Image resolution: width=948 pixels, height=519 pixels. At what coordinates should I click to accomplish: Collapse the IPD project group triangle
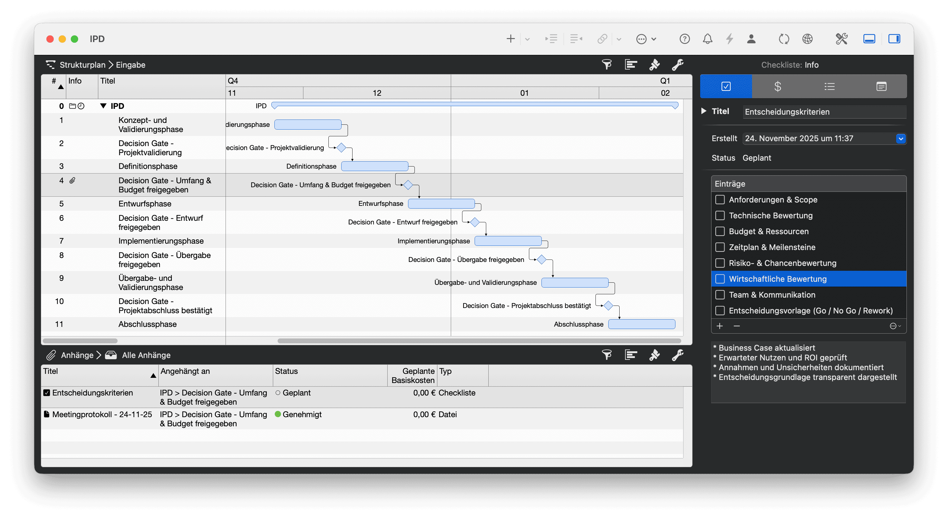pyautogui.click(x=103, y=106)
